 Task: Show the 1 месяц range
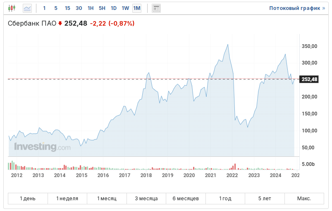107,199
